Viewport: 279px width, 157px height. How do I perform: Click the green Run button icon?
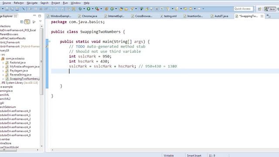88,9
